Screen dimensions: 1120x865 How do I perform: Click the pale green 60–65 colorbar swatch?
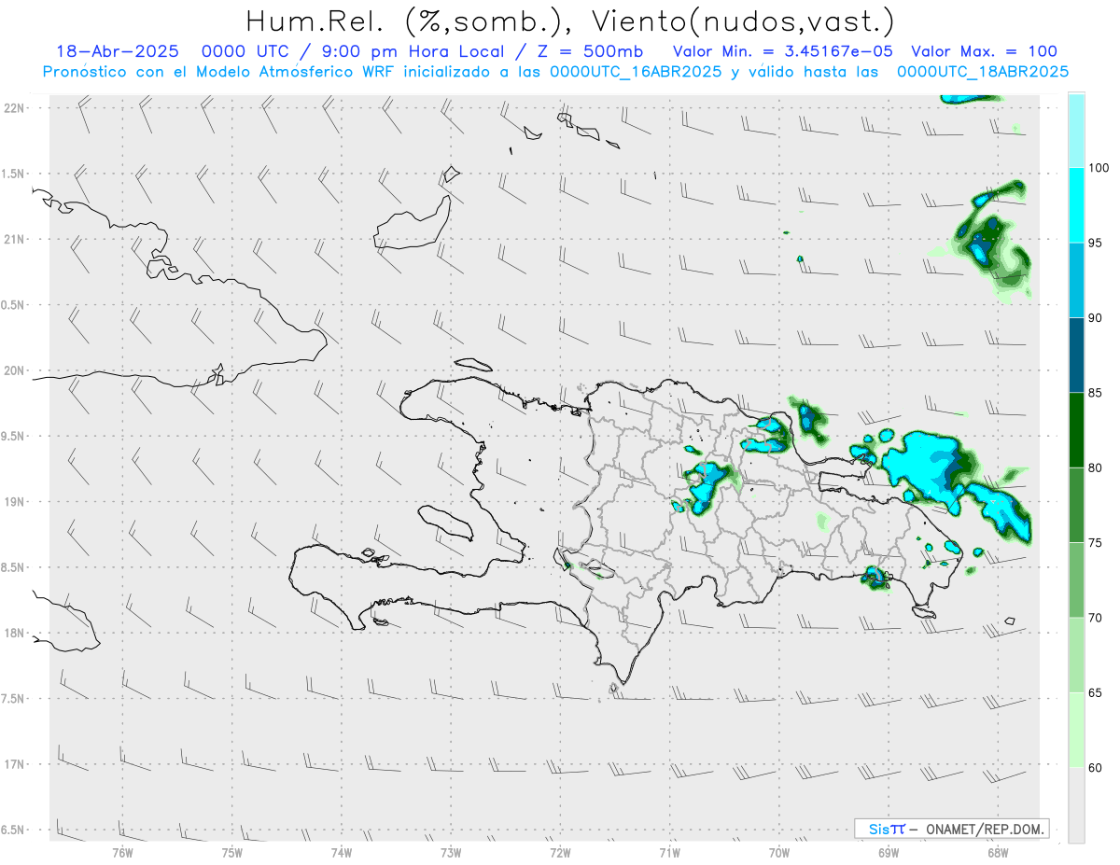coord(1076,730)
